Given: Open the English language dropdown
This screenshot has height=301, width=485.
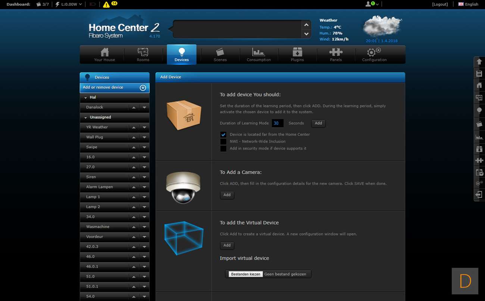Looking at the screenshot, I should click(468, 4).
